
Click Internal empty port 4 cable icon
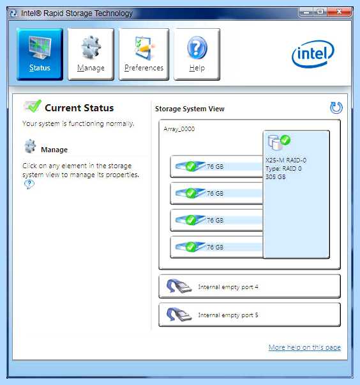coord(179,286)
